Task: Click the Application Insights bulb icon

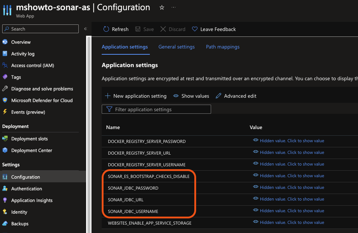Action: point(5,200)
